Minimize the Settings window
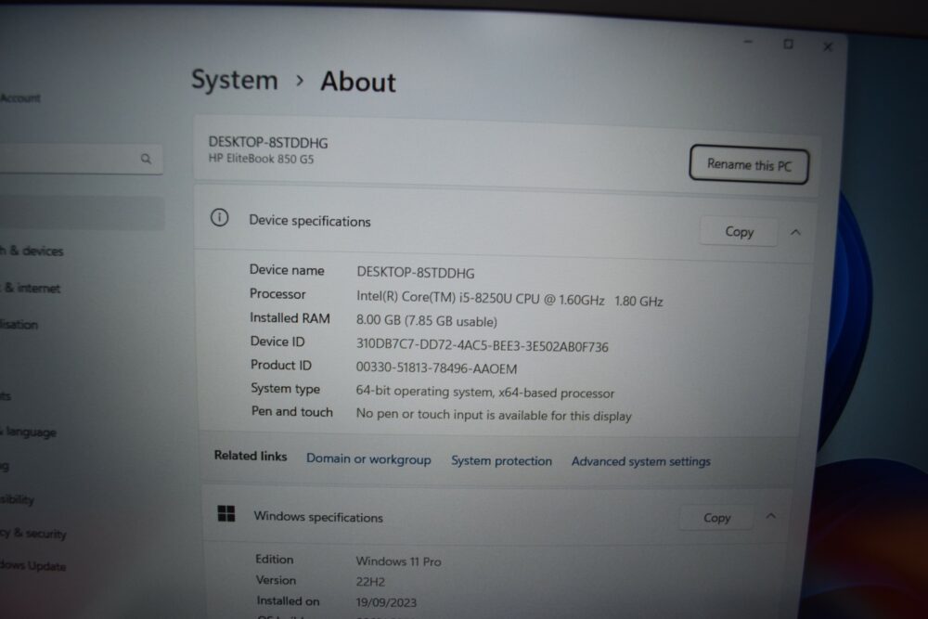 click(x=748, y=42)
